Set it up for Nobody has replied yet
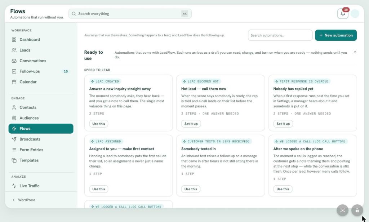The width and height of the screenshot is (369, 222). (x=283, y=124)
